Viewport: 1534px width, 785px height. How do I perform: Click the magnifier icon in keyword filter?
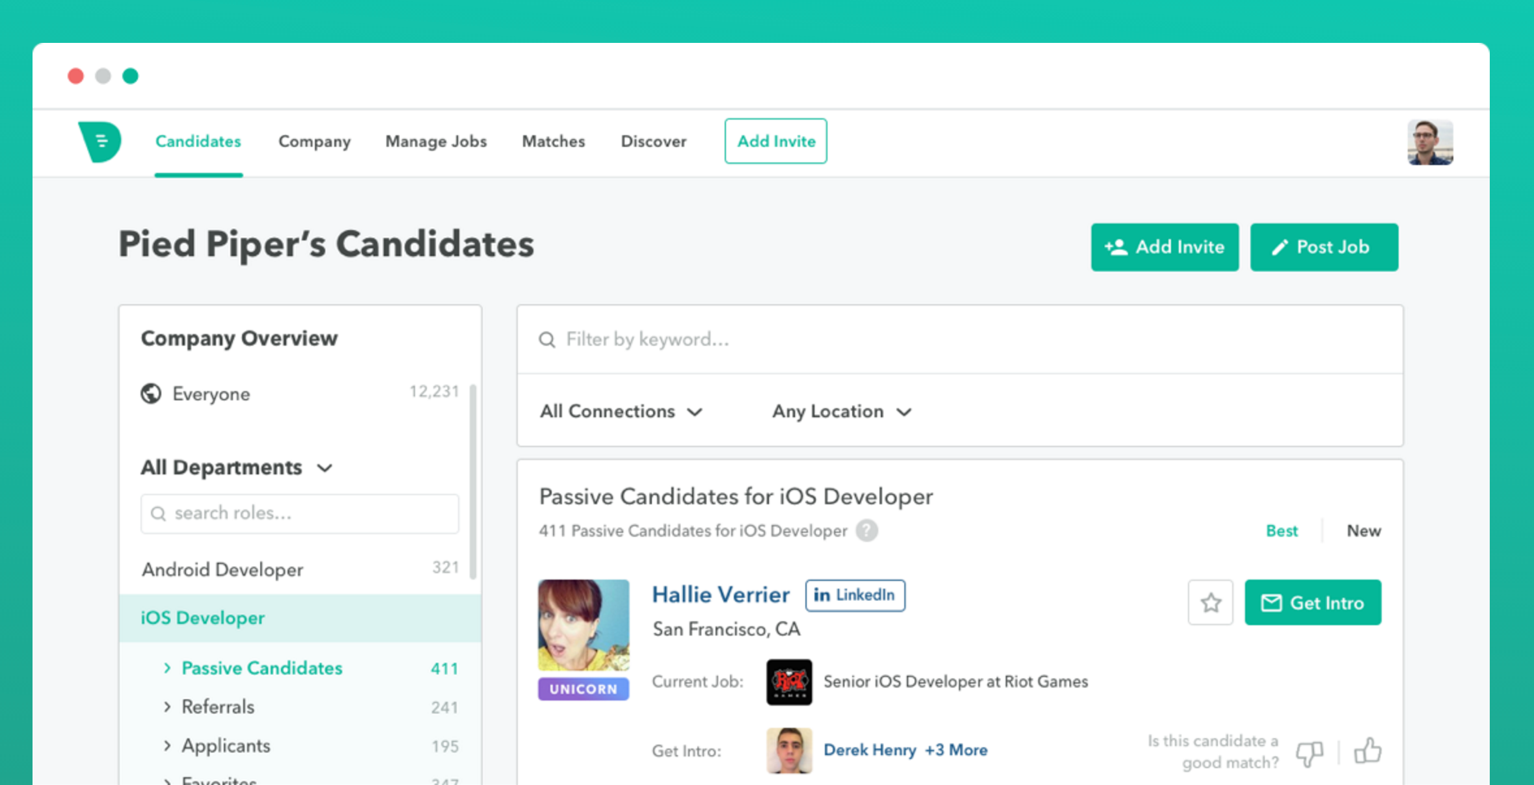[x=547, y=340]
